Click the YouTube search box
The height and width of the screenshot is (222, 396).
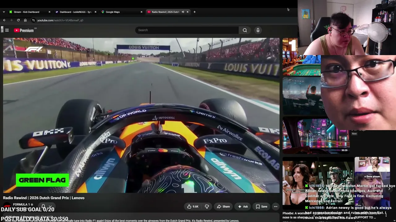187,30
